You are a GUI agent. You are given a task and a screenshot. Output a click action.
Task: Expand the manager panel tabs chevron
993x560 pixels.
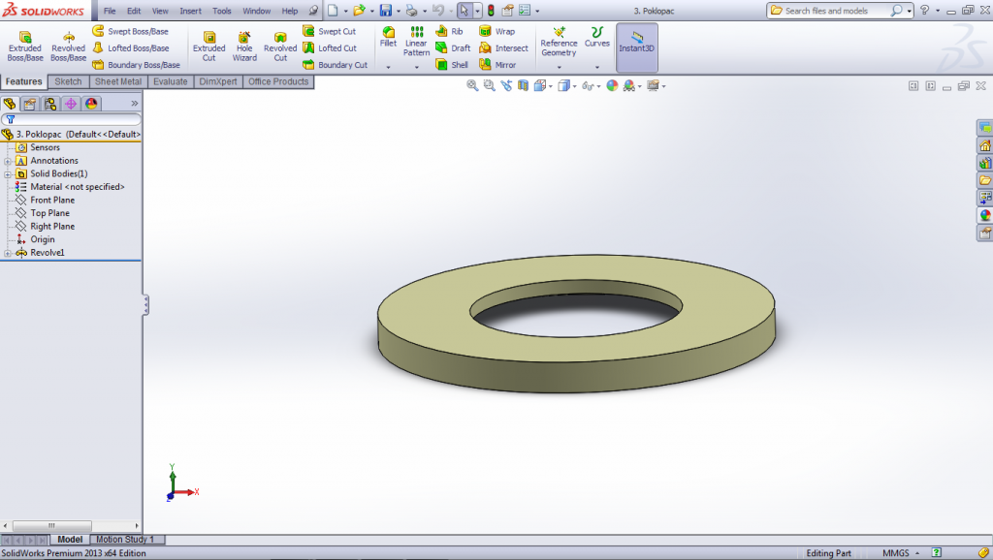pos(134,103)
